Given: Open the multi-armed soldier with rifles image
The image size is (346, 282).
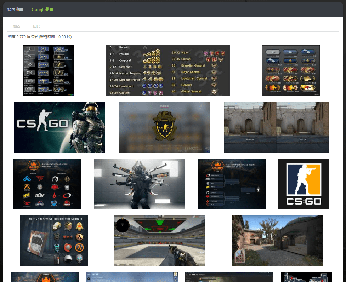Looking at the screenshot, I should [x=140, y=184].
